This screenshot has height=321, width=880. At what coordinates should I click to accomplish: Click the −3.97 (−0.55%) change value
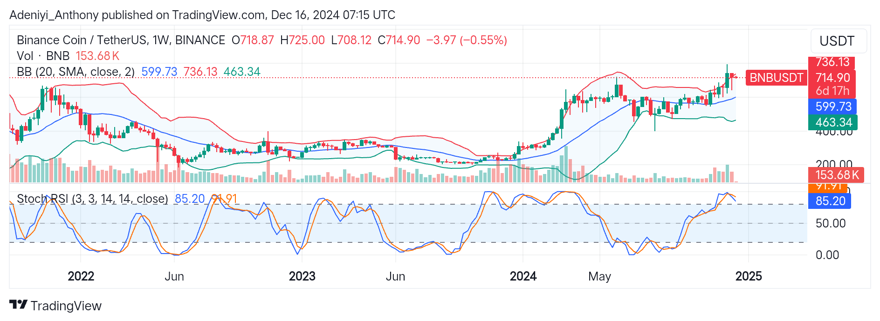[x=467, y=40]
